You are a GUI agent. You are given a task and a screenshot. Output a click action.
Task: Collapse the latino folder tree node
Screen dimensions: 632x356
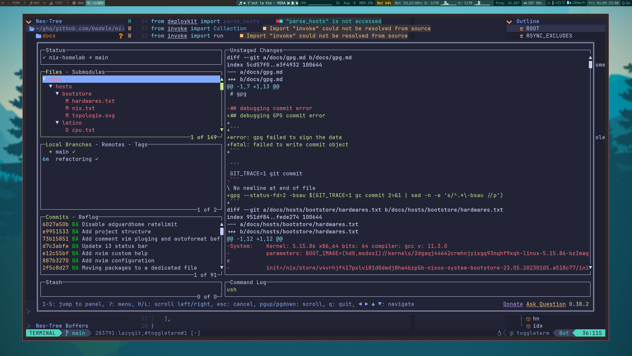tap(57, 123)
